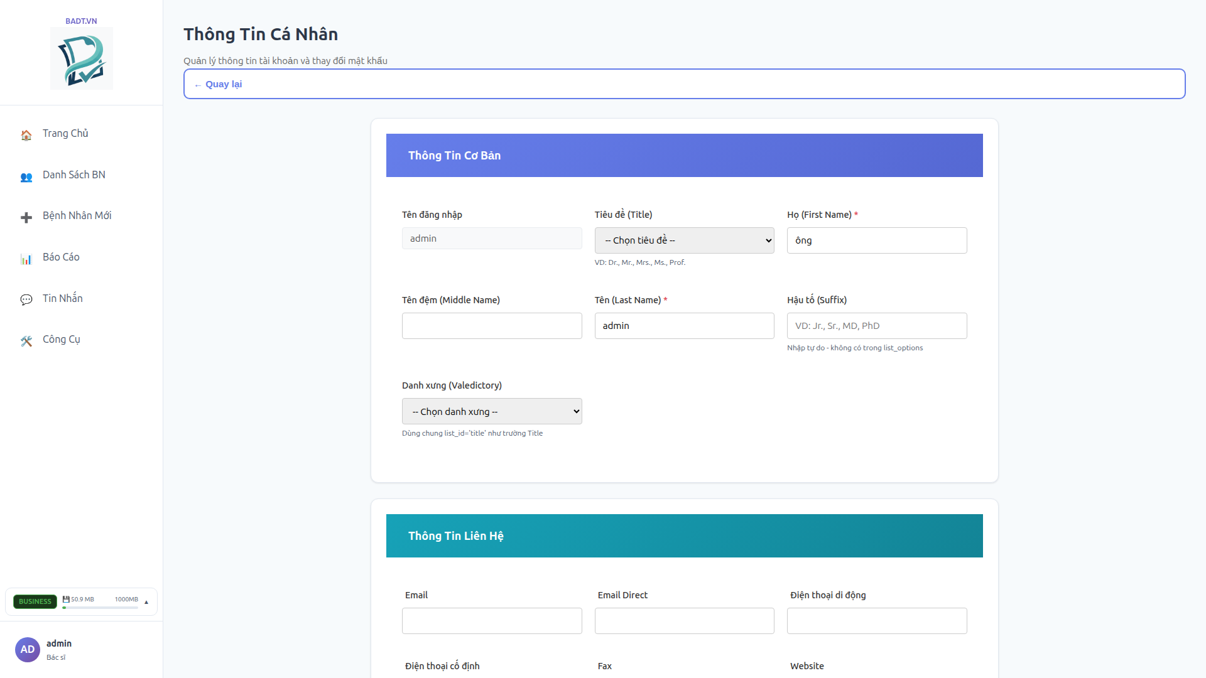The height and width of the screenshot is (678, 1206).
Task: Click the storage usage progress bar
Action: [x=100, y=608]
